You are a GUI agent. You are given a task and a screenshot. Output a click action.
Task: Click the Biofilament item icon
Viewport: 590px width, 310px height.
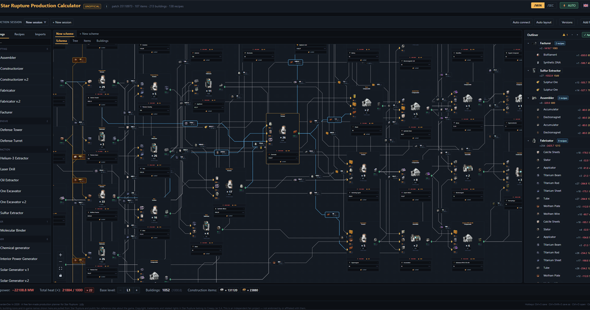[x=539, y=55]
